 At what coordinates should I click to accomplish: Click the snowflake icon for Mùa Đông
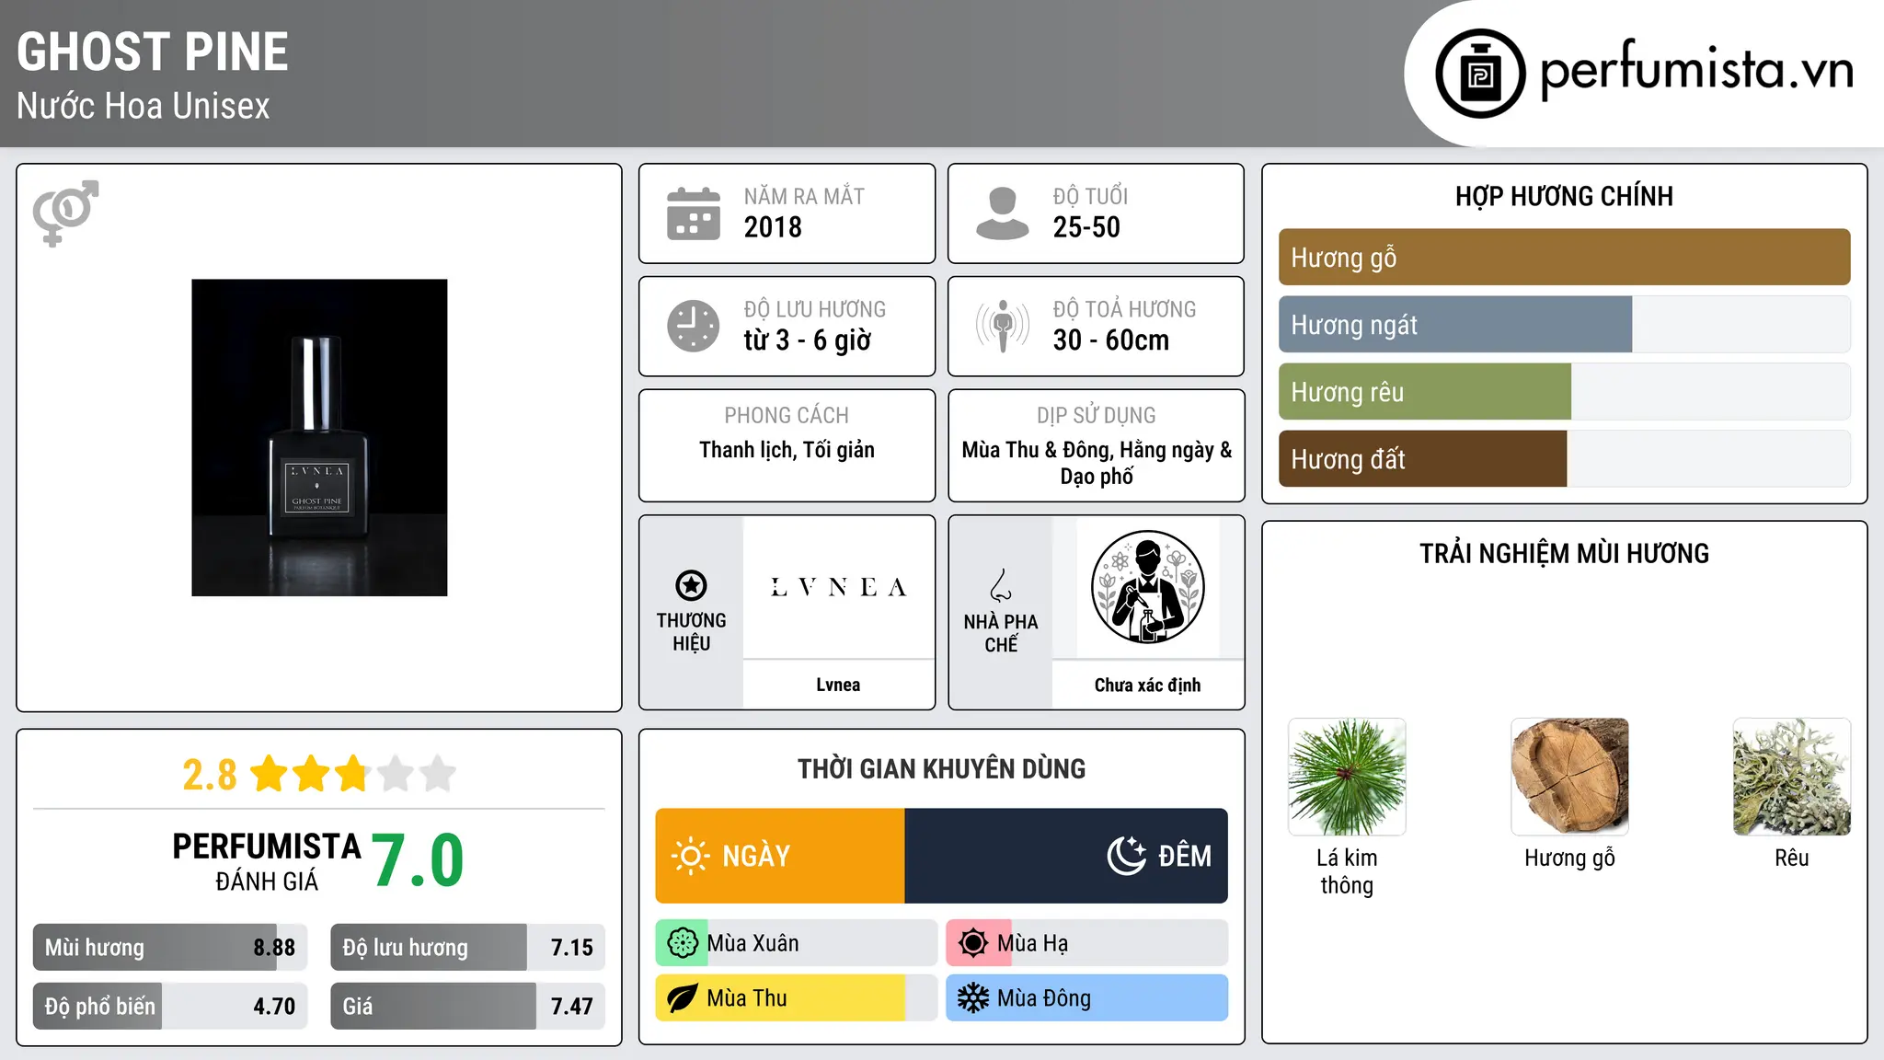973,998
